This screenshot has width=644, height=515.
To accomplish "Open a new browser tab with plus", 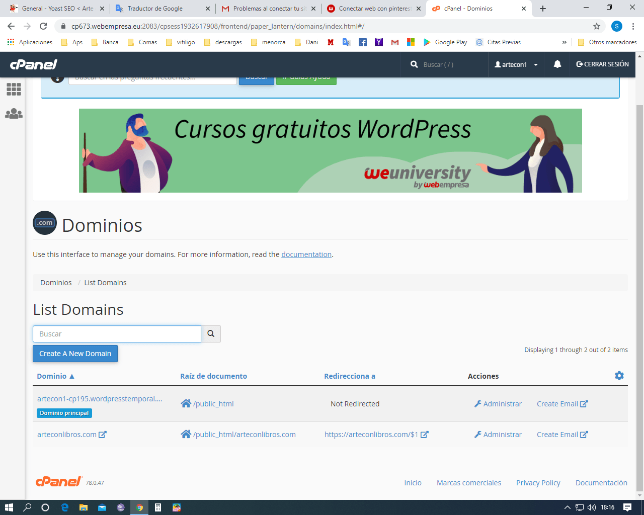I will [x=543, y=9].
